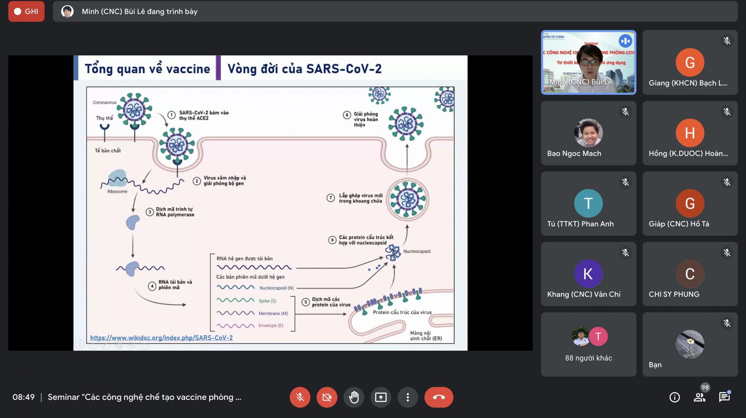Image resolution: width=746 pixels, height=418 pixels.
Task: Unmute microphone using the red mic button
Action: click(300, 397)
